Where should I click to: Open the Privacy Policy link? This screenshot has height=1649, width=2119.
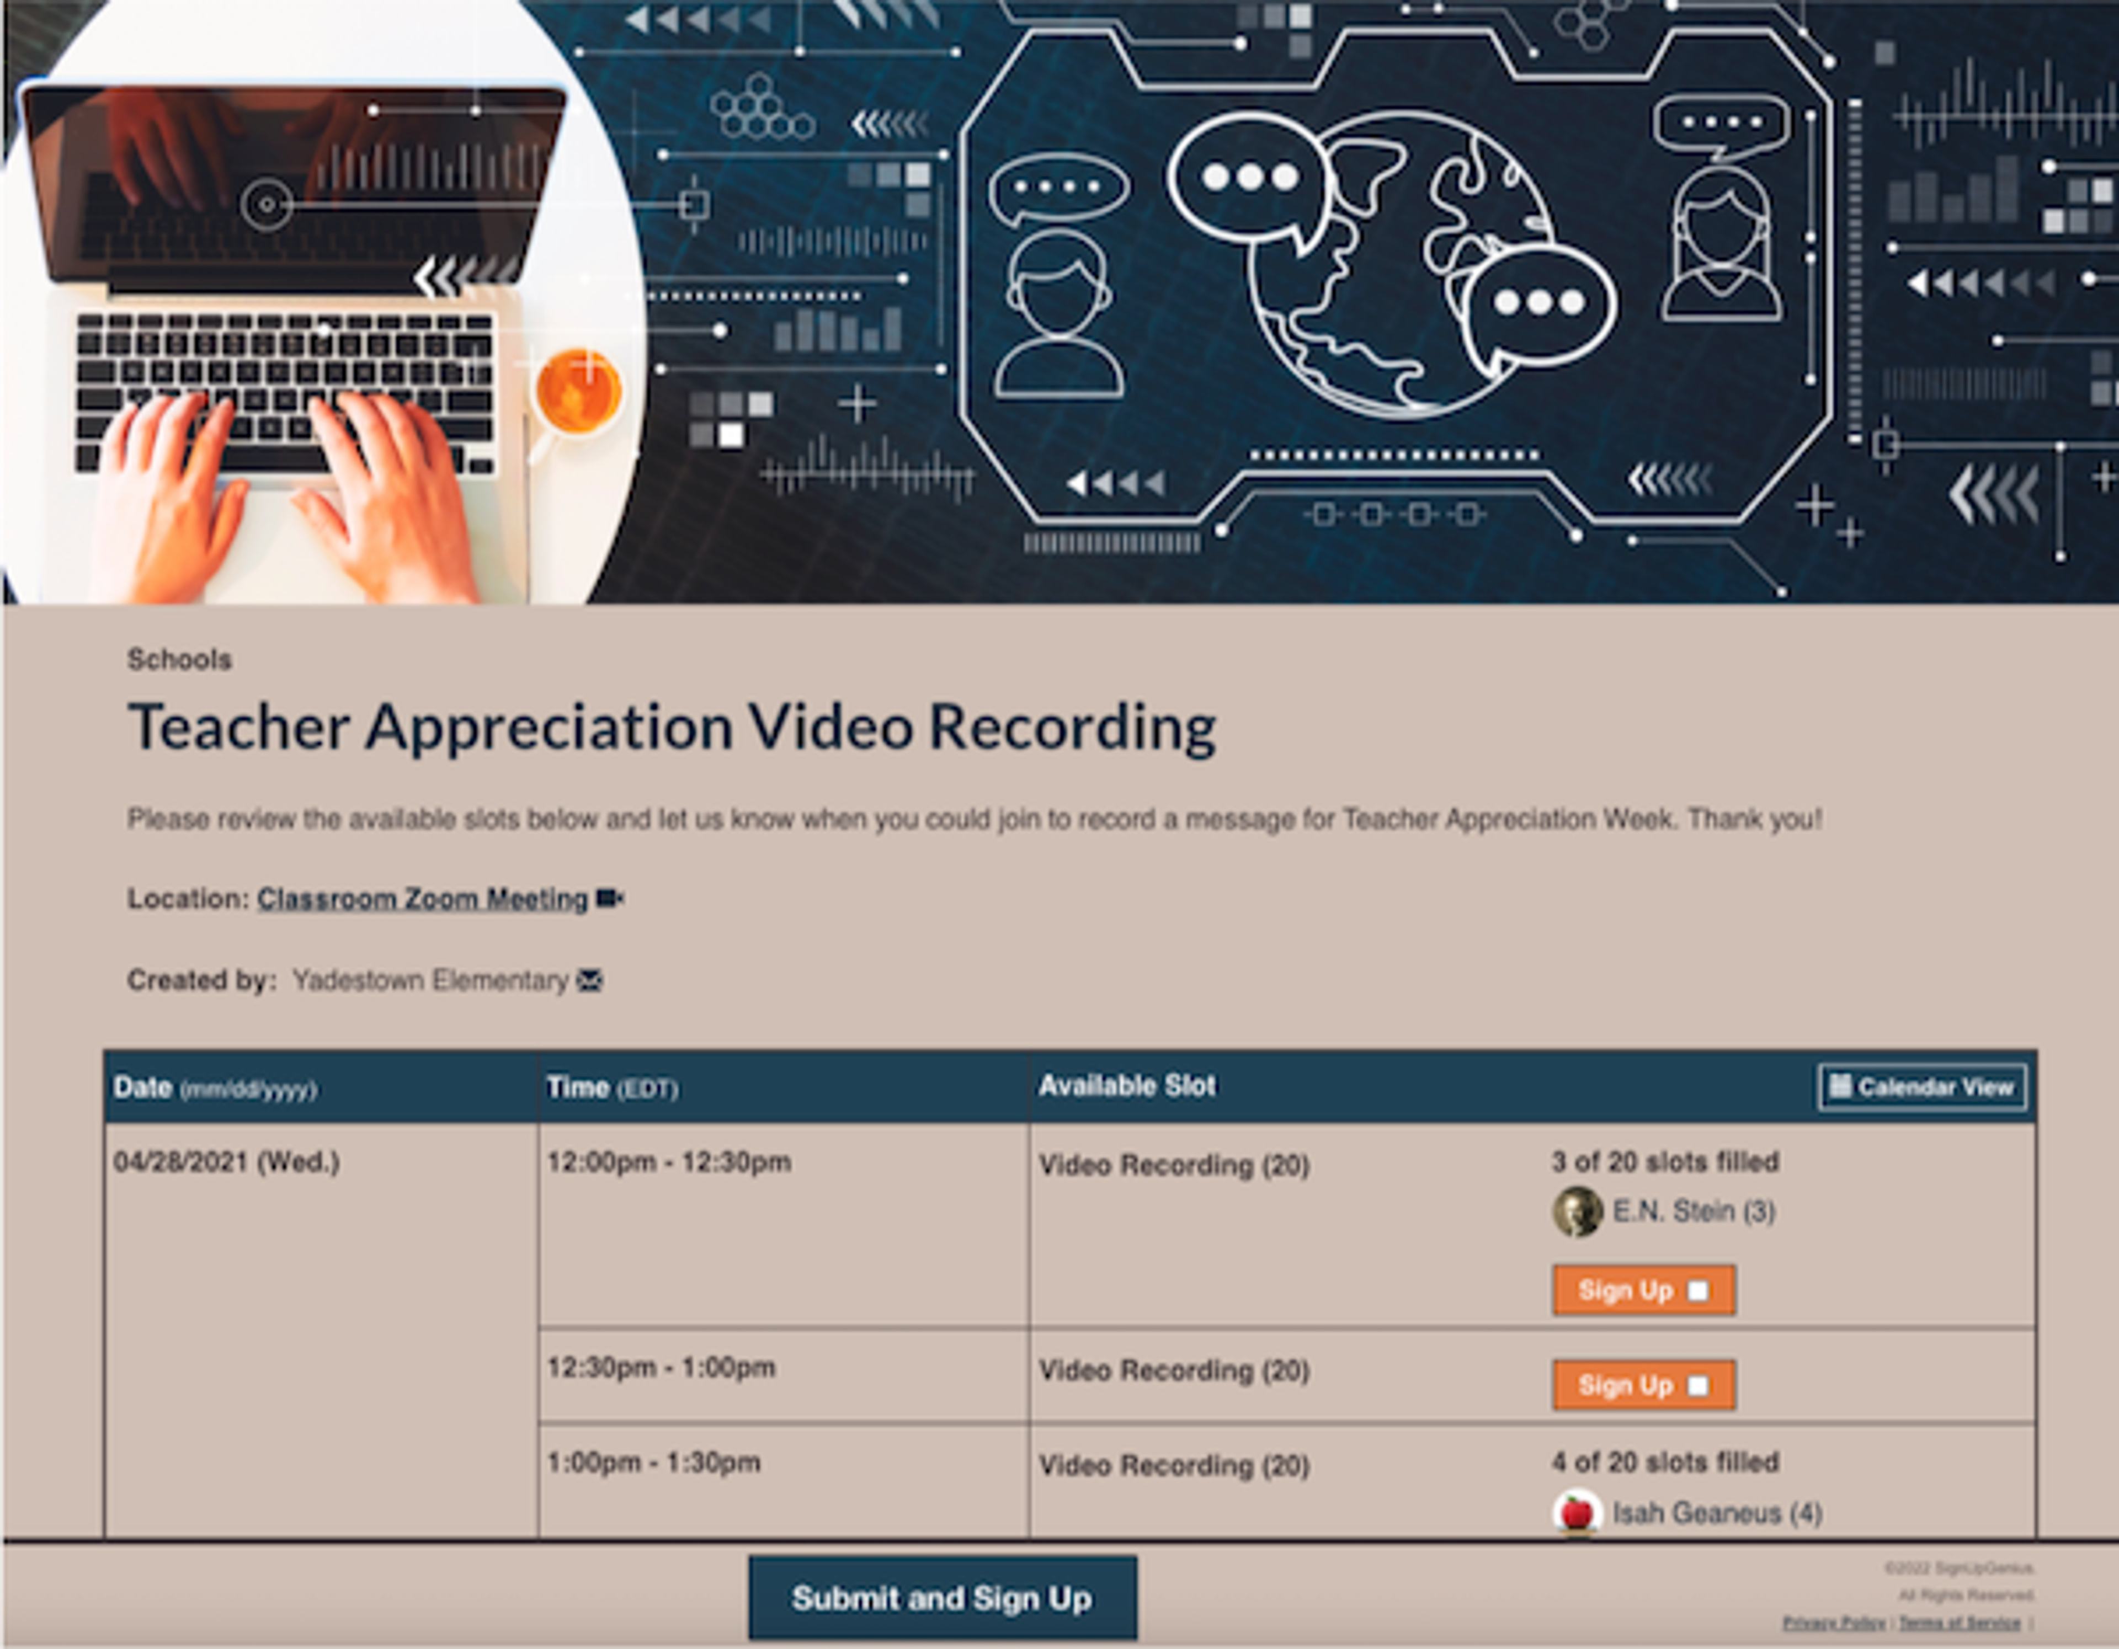(1834, 1623)
